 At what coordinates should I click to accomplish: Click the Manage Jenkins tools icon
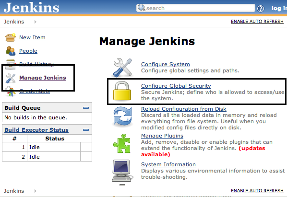pos(11,78)
